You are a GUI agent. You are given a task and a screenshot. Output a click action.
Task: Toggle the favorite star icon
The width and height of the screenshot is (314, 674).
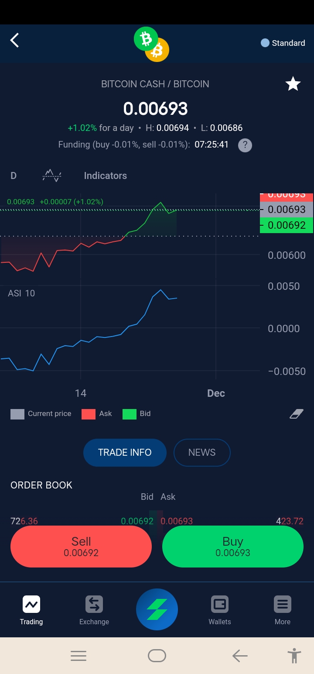[293, 84]
